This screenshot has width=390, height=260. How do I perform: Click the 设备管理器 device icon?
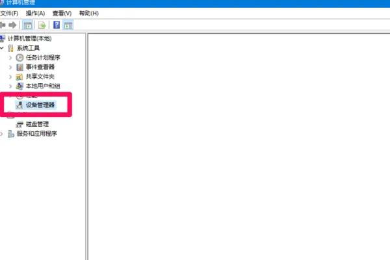[19, 105]
